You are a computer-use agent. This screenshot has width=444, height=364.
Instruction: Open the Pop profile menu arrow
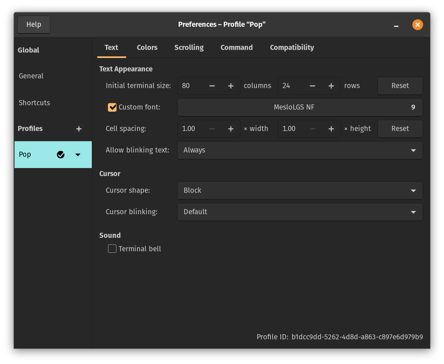(x=78, y=155)
